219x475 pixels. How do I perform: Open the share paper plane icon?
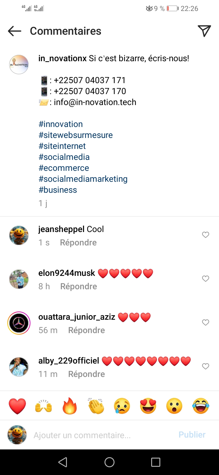pyautogui.click(x=204, y=31)
